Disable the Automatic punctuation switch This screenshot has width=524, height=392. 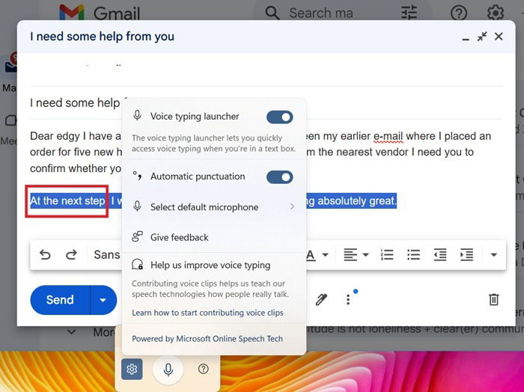(x=280, y=177)
